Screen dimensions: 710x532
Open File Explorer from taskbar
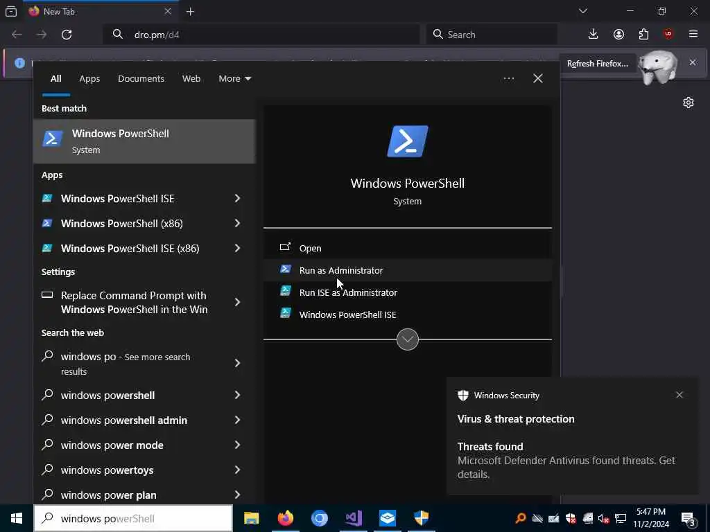click(251, 518)
